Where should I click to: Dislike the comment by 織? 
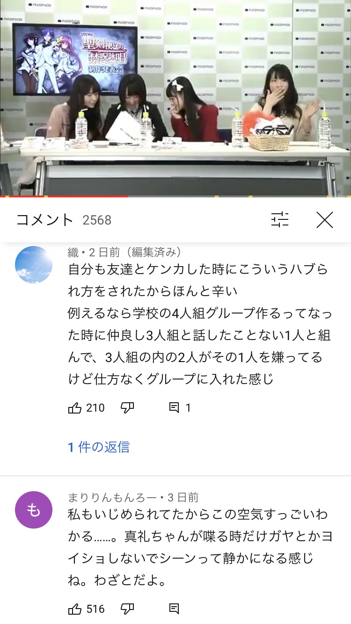(128, 408)
